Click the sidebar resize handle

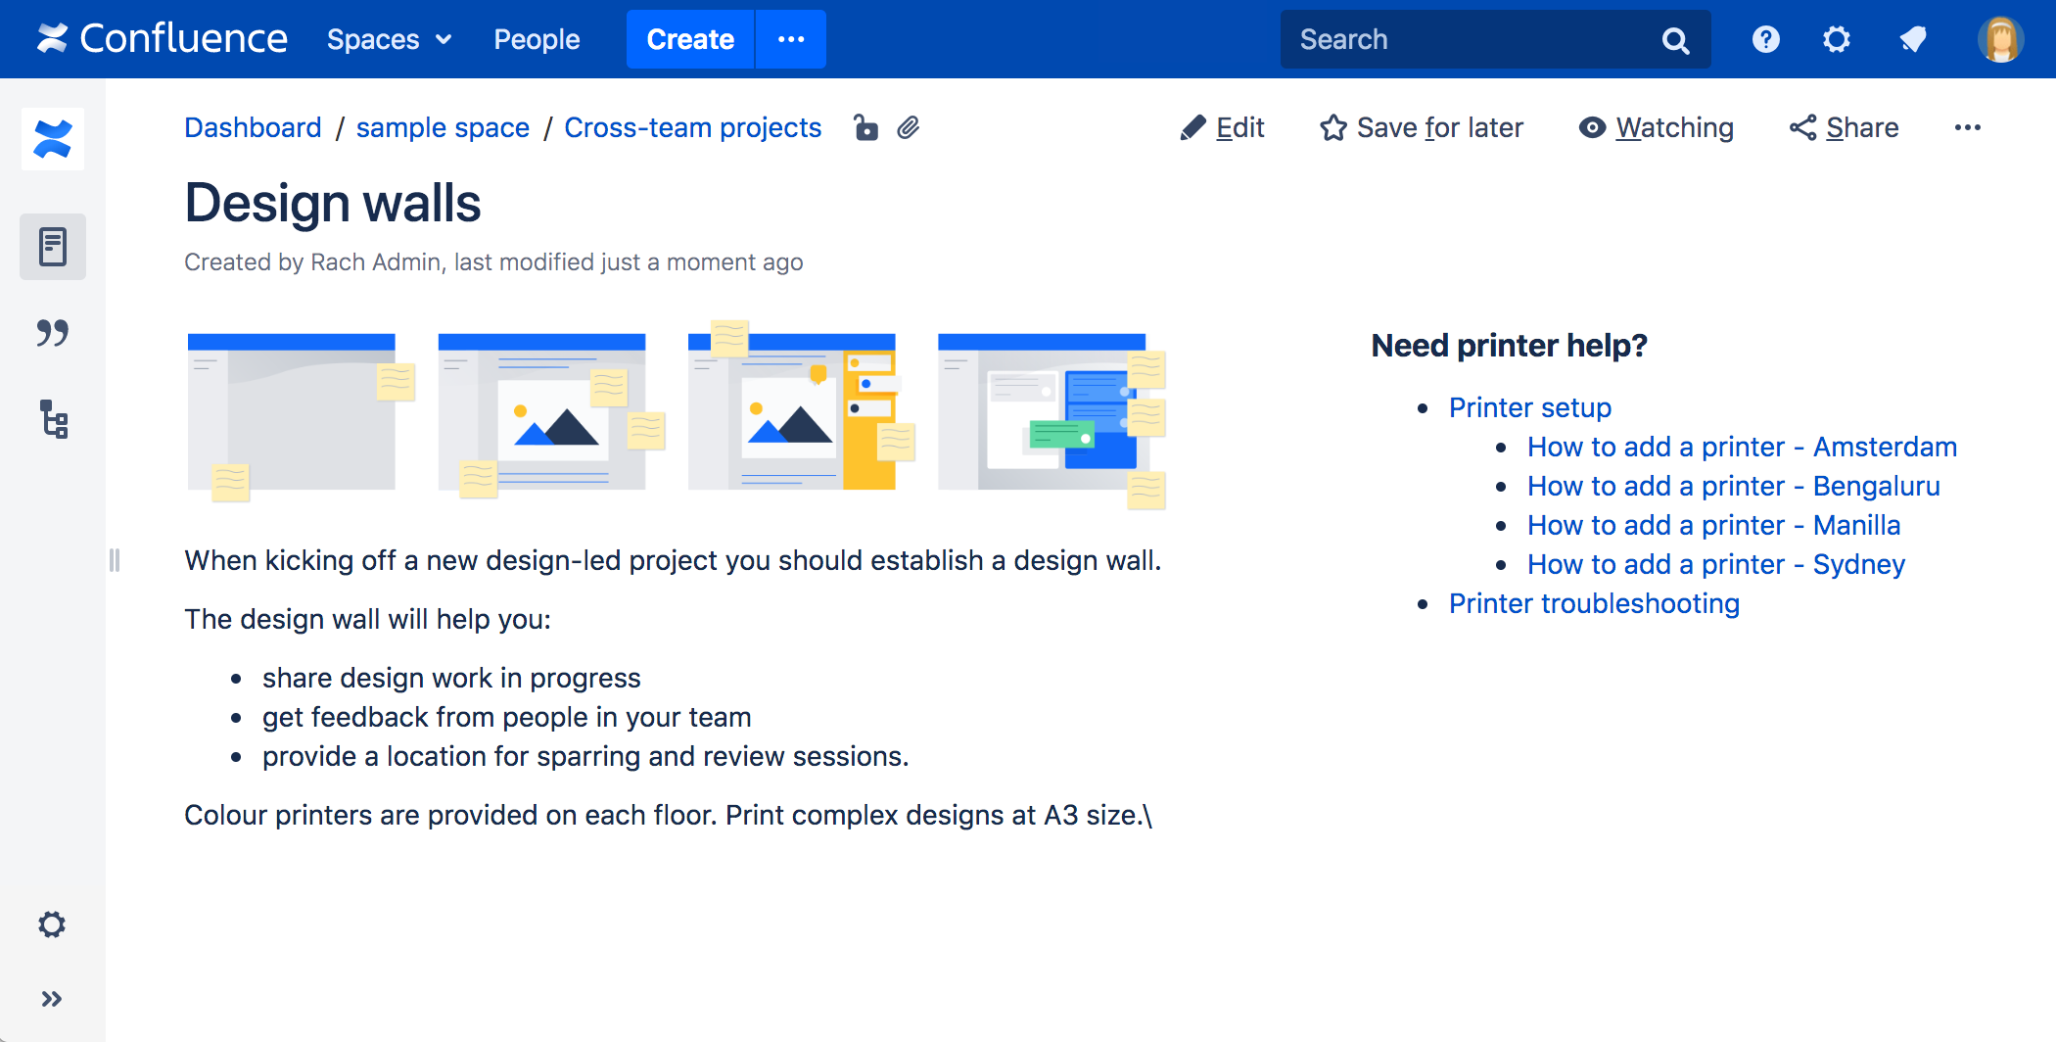pyautogui.click(x=115, y=560)
